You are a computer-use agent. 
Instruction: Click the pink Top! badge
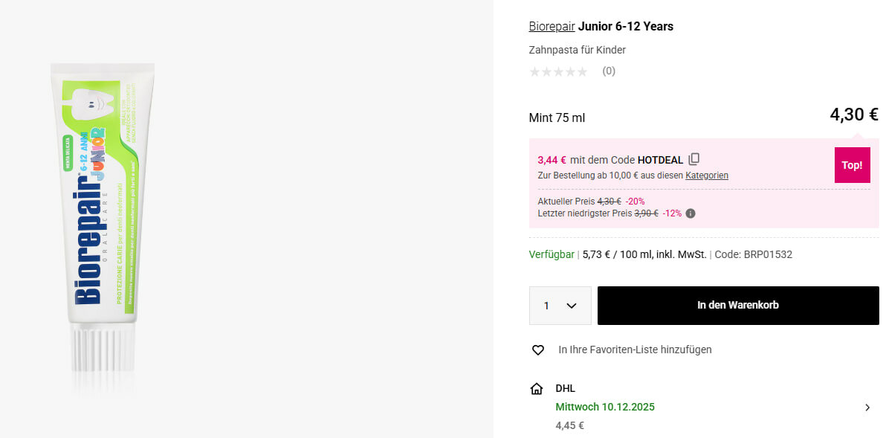pyautogui.click(x=852, y=165)
